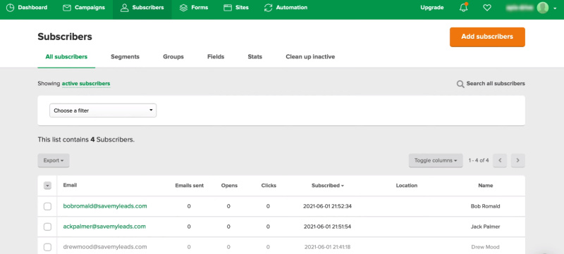564x254 pixels.
Task: Open the Toggle columns dropdown
Action: 436,160
